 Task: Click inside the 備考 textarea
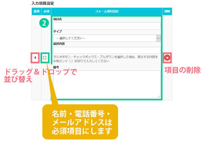pos(107,84)
